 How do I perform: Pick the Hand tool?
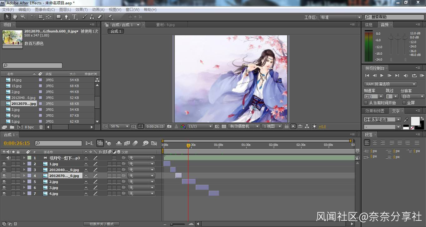(15, 17)
